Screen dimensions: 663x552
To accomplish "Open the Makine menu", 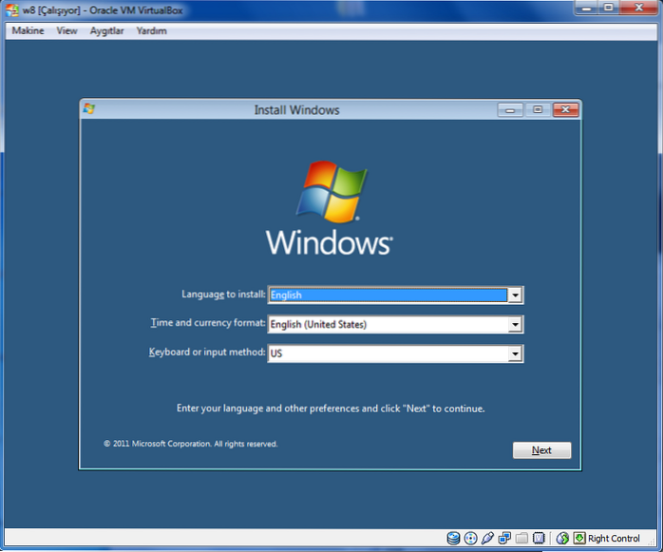I will (x=28, y=30).
